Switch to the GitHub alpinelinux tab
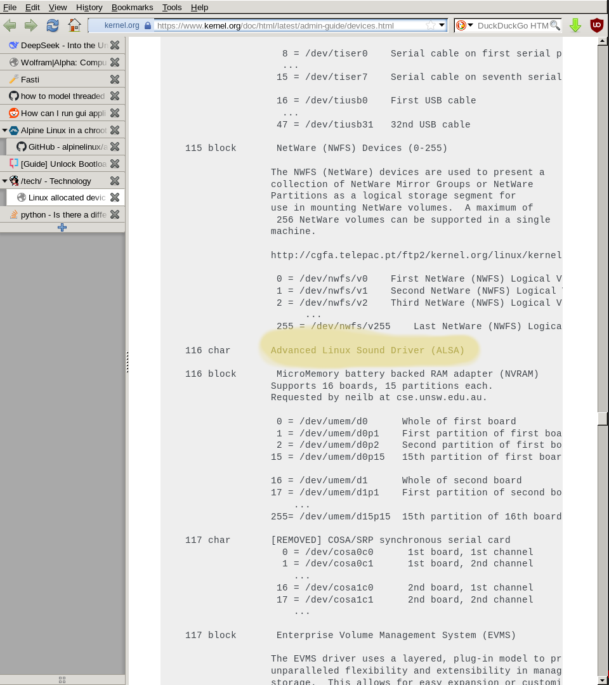The image size is (609, 685). 65,147
